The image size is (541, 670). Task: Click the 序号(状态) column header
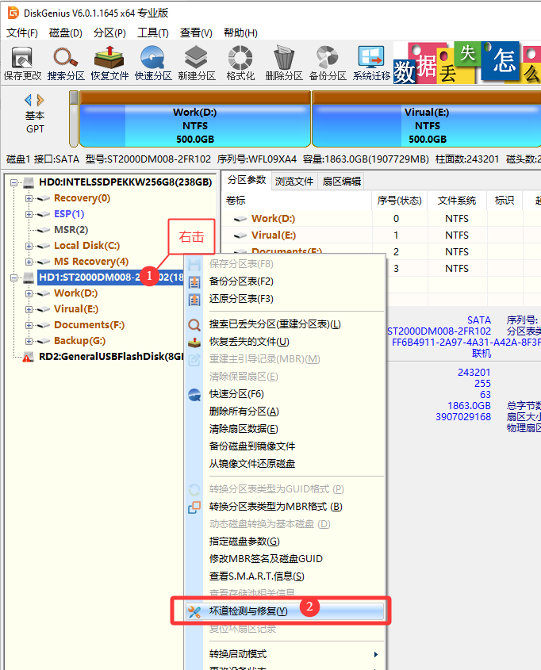point(399,201)
